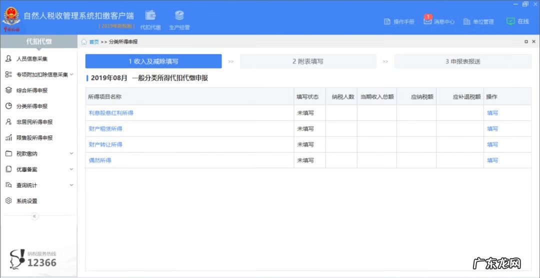This screenshot has width=540, height=278.
Task: Expand the 优惠备案 submenu arrow
Action: click(71, 169)
